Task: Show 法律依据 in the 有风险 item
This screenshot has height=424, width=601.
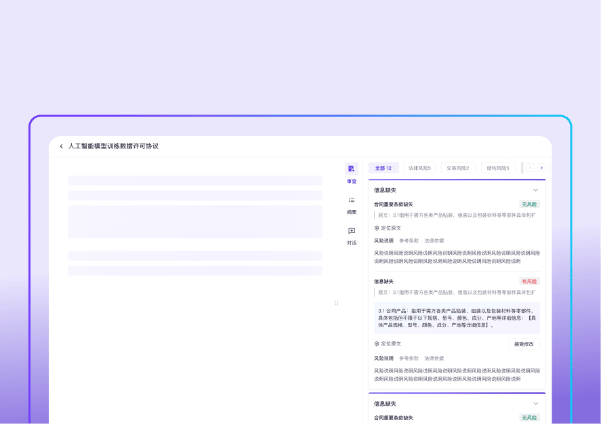Action: (434, 358)
